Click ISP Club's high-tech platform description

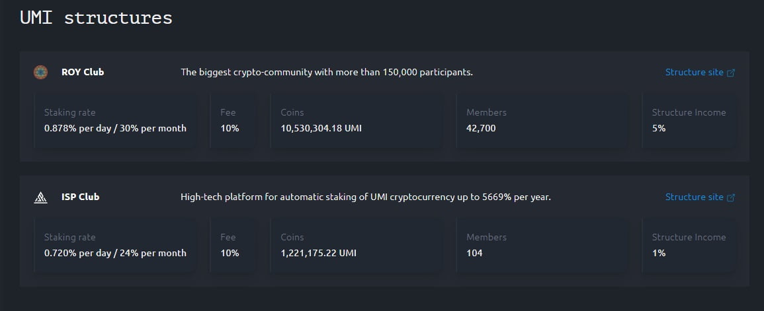(365, 197)
